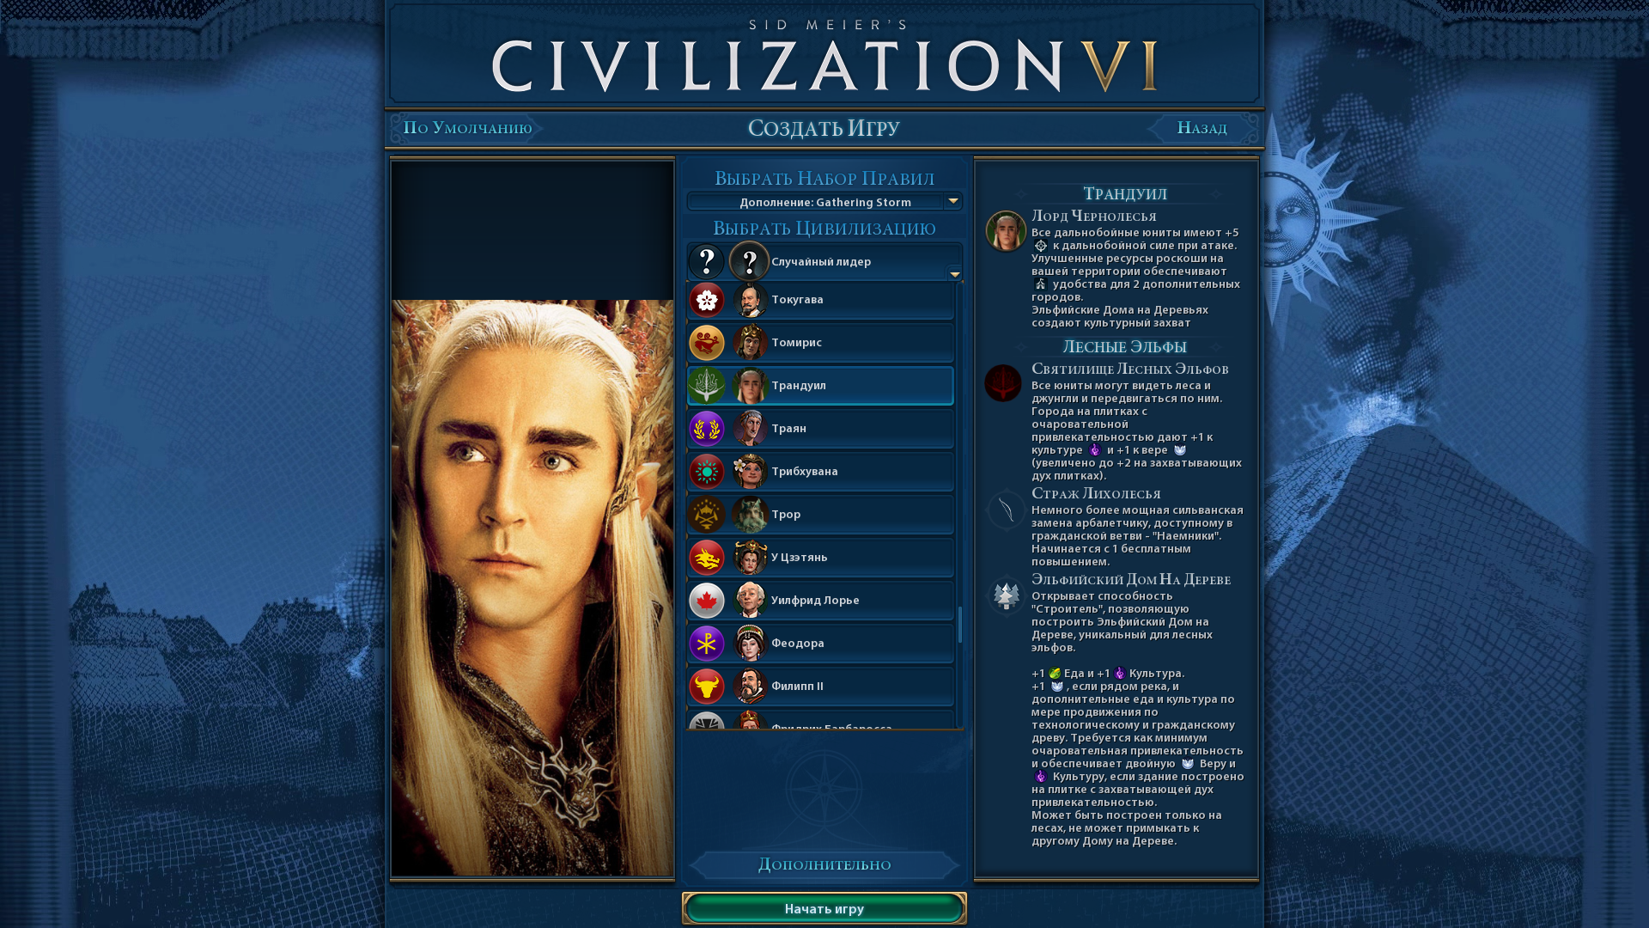This screenshot has width=1649, height=928.
Task: Click Начать игру to start the game
Action: click(x=824, y=908)
